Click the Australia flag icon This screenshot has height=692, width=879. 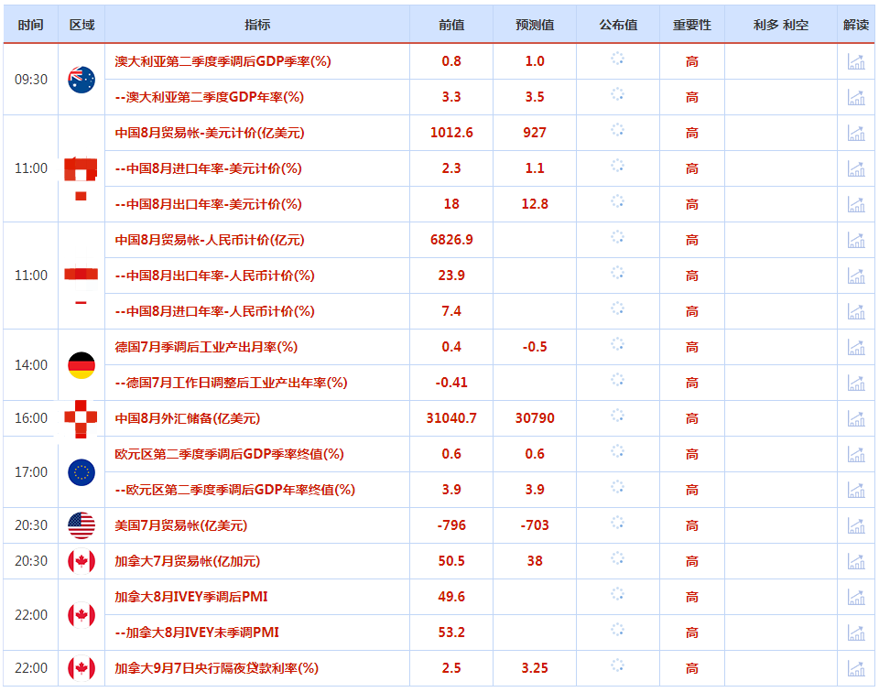pyautogui.click(x=81, y=80)
